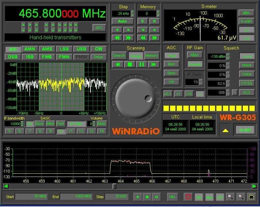Click the fit-to-window spectrum icon
Screen dimensions: 260x207
(x=251, y=197)
